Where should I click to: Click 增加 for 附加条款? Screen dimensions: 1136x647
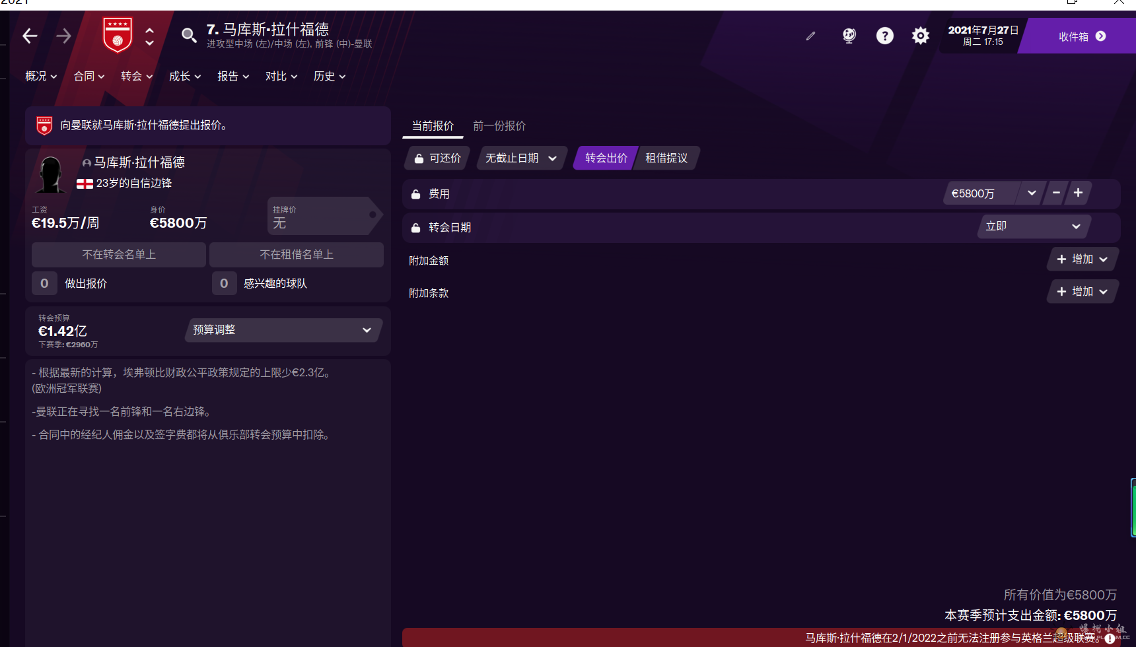(1083, 292)
